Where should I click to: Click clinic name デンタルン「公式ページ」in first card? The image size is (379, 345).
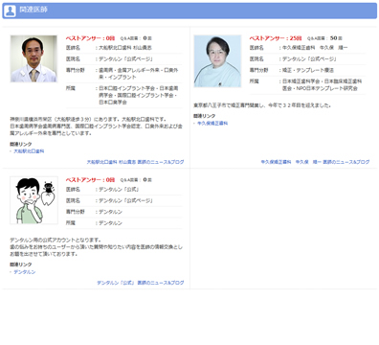(125, 58)
